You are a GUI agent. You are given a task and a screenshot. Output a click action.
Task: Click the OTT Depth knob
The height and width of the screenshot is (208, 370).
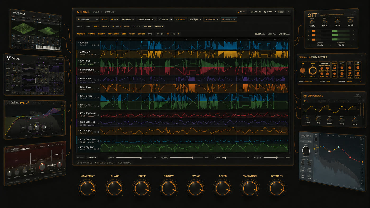pos(312,22)
